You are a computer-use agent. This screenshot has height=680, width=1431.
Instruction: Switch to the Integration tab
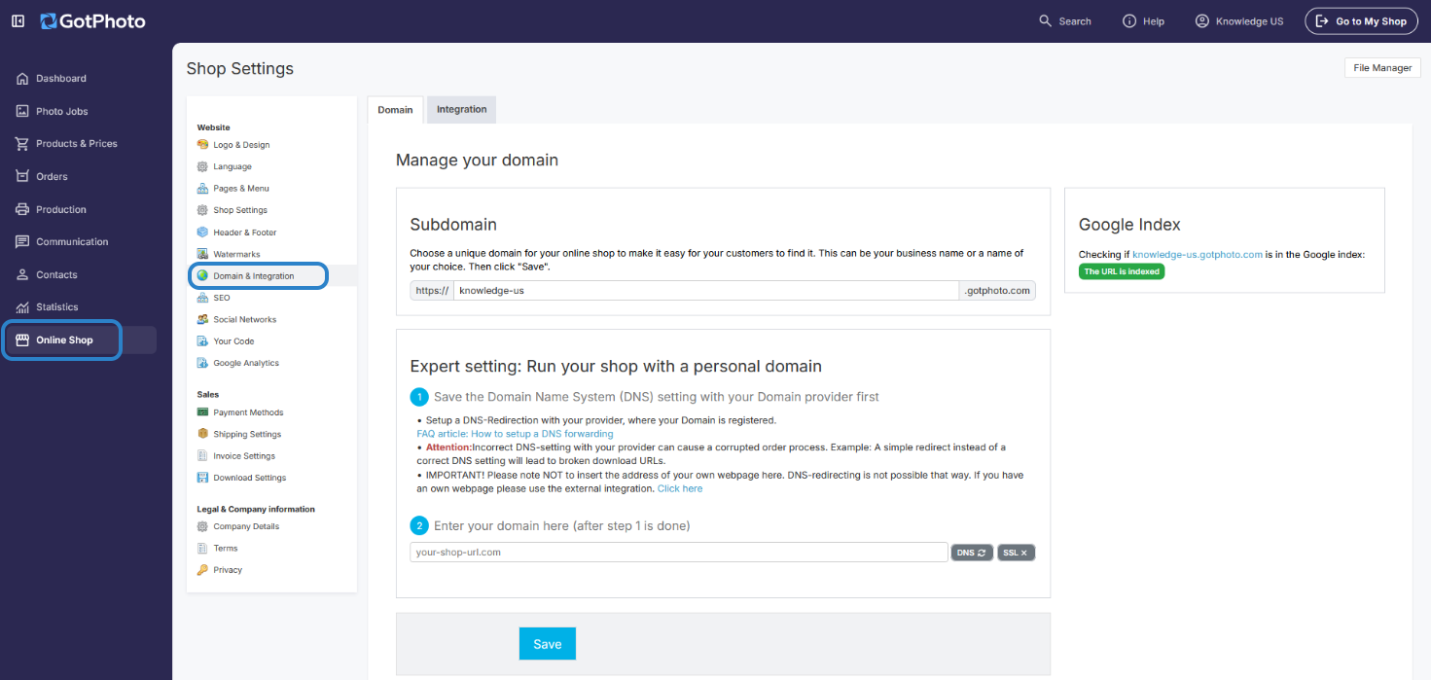(x=461, y=109)
